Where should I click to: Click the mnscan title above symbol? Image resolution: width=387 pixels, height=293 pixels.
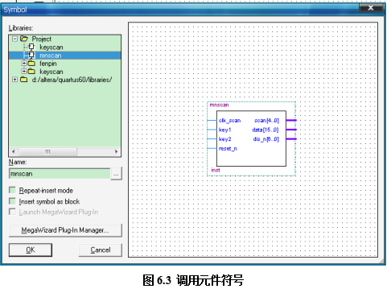click(219, 105)
